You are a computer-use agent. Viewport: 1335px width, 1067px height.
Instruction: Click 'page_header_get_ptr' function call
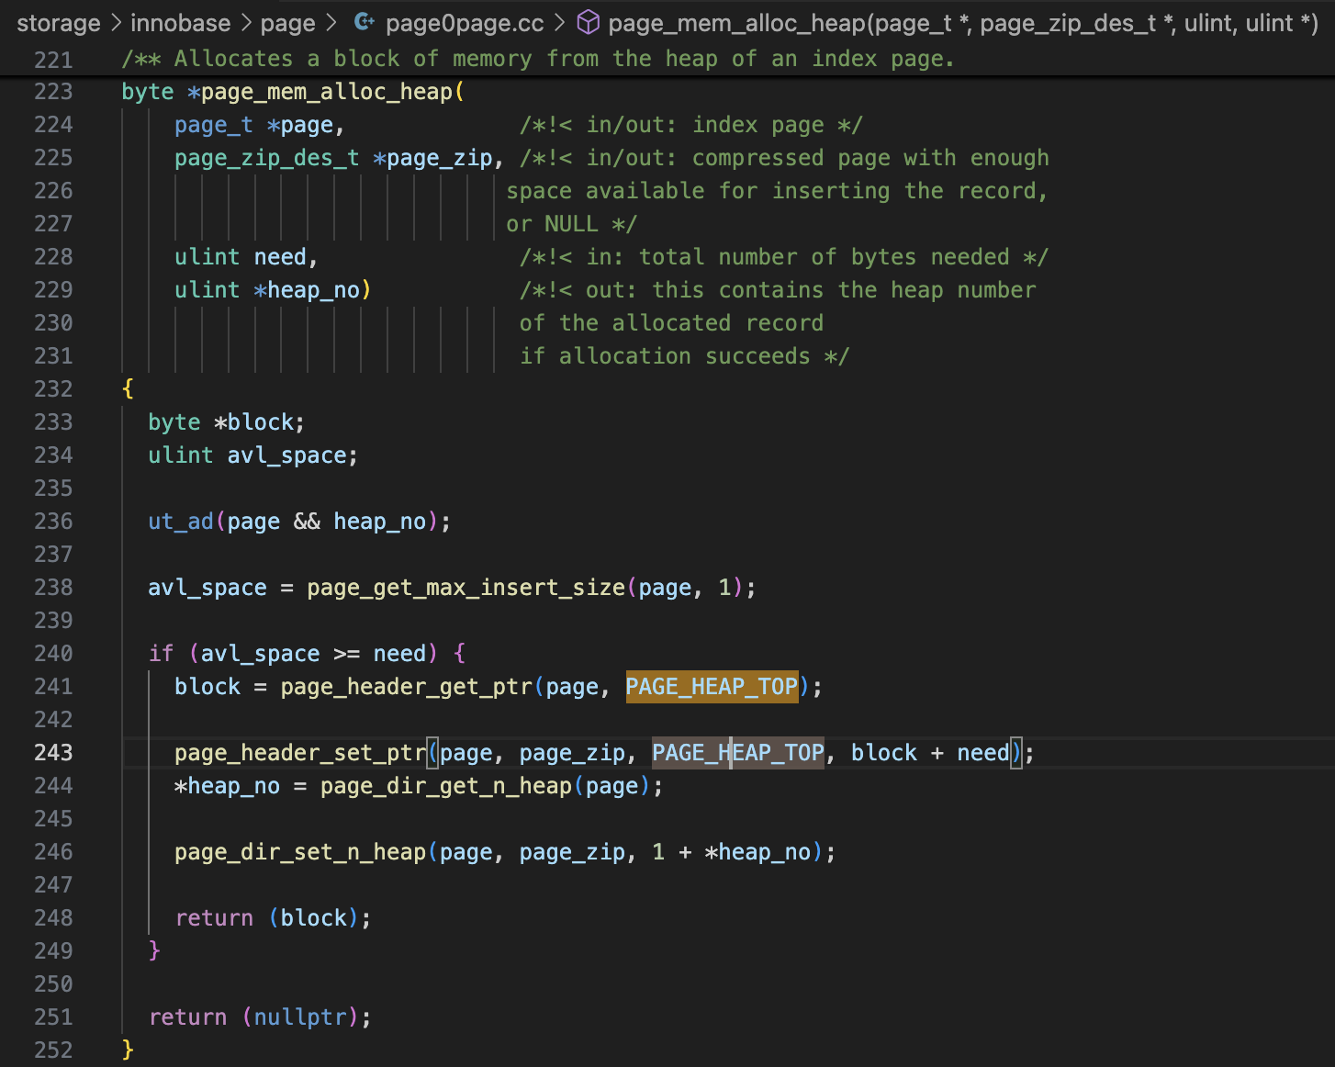(x=407, y=687)
